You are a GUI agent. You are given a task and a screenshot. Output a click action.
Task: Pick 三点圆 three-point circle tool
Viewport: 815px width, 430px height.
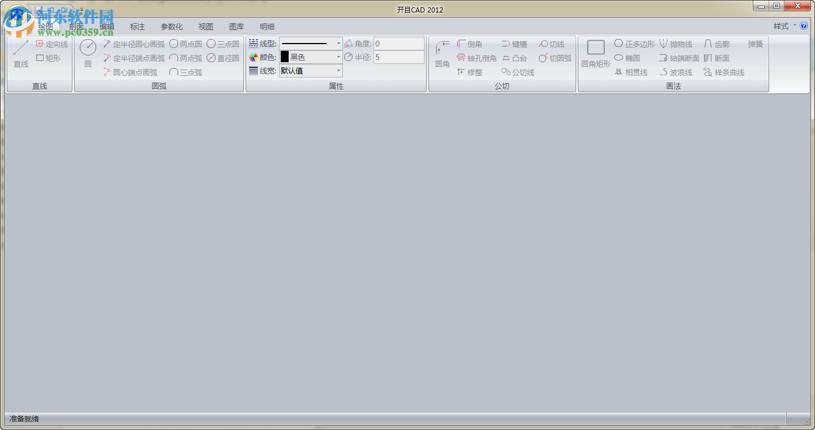[x=223, y=44]
